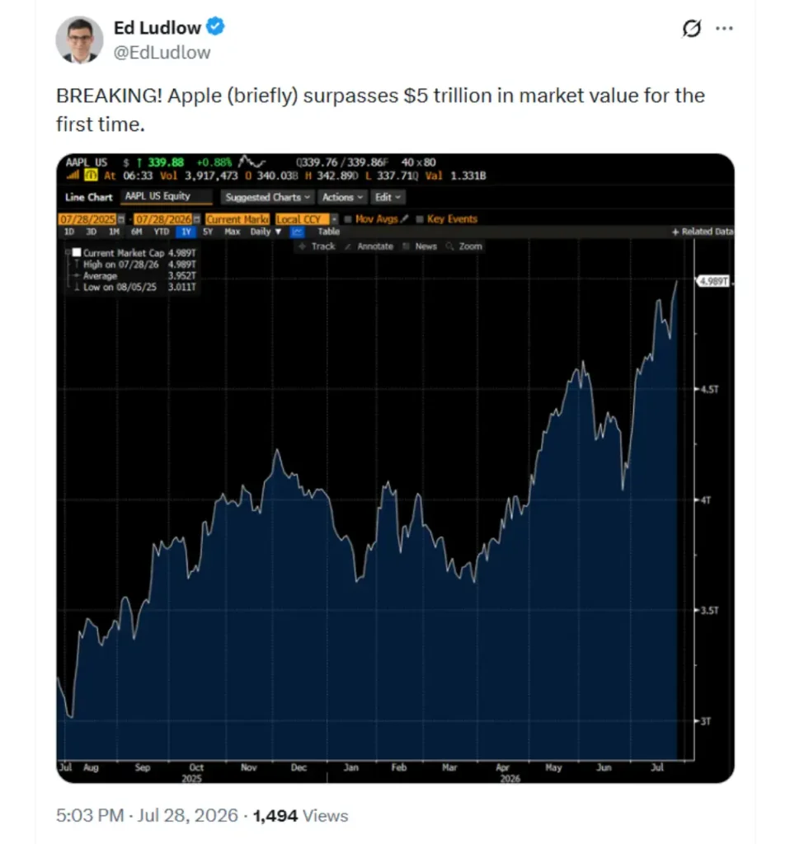Toggle the News checkbox in chart toolbar

(x=406, y=246)
